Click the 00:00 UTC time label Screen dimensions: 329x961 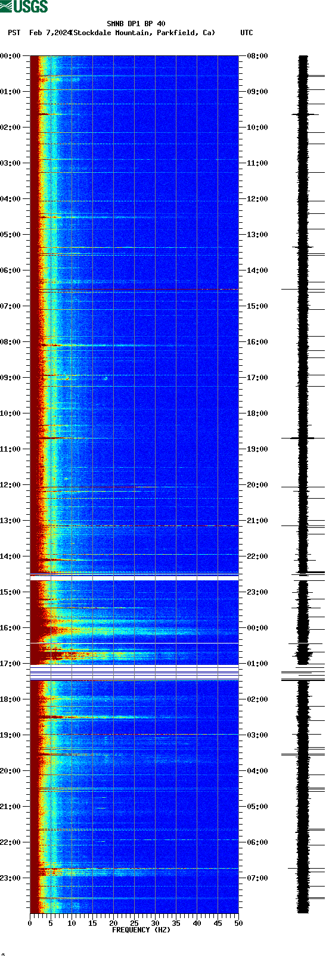tap(257, 628)
